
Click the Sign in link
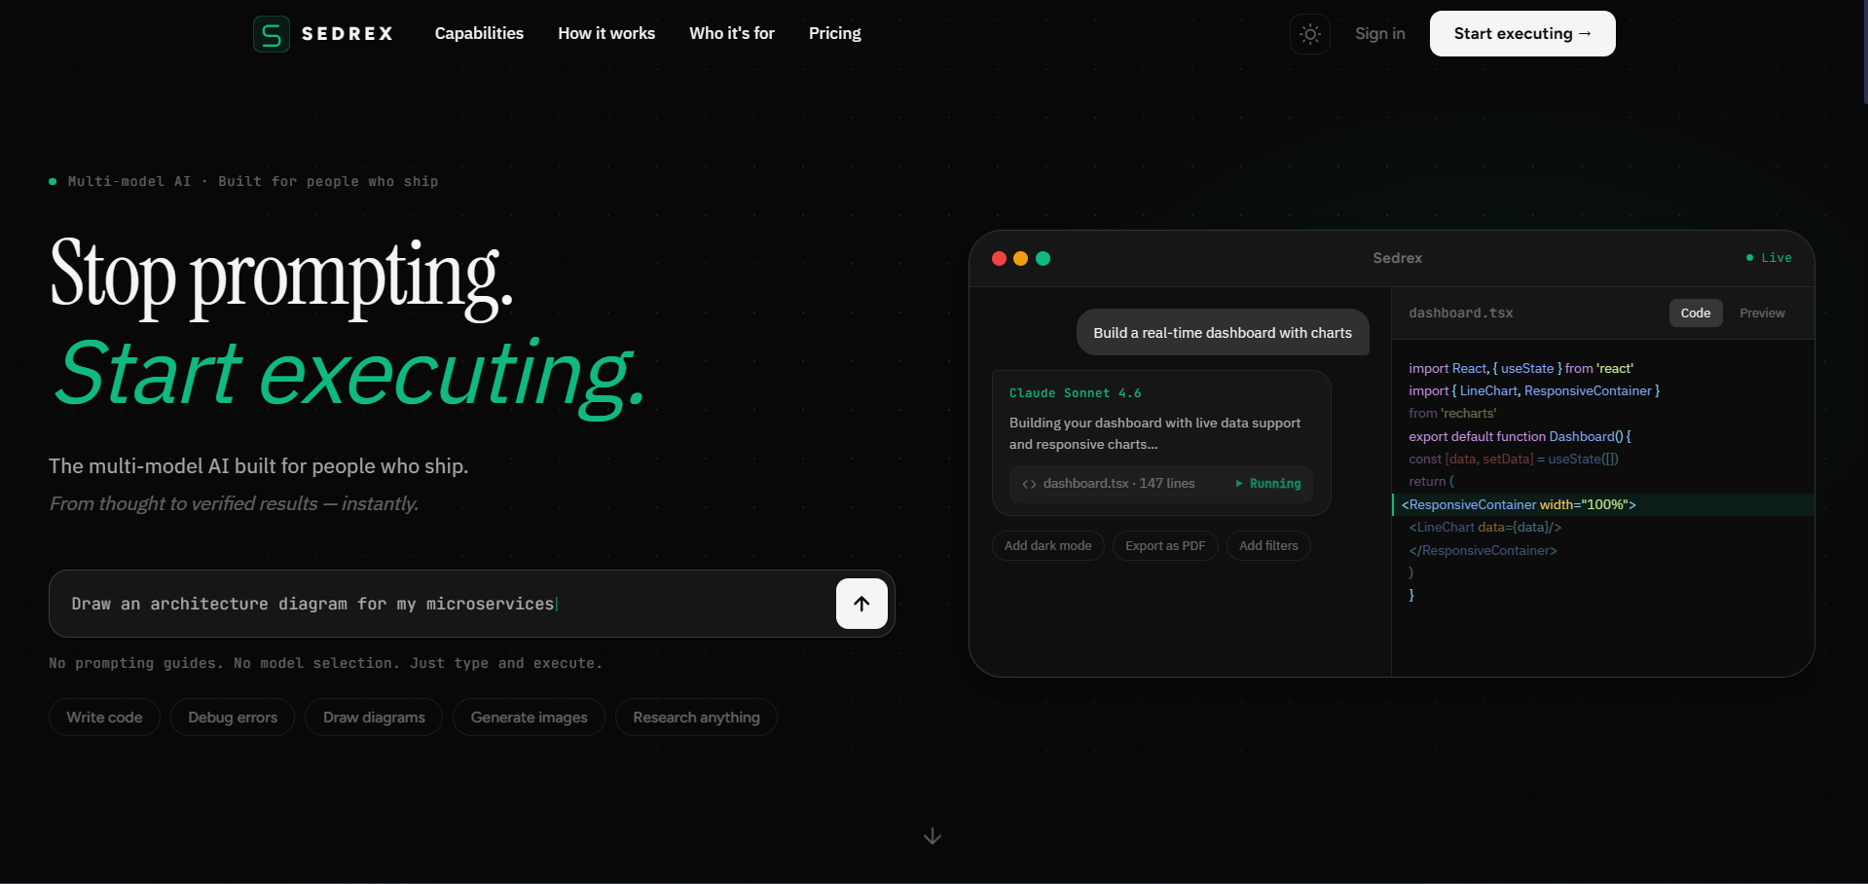point(1380,33)
